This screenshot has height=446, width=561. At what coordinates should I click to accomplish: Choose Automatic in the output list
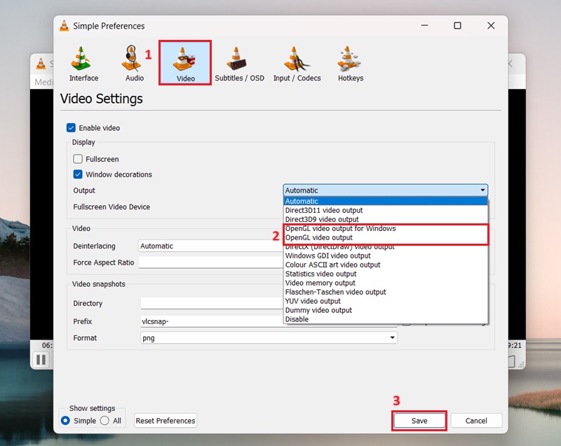(385, 201)
